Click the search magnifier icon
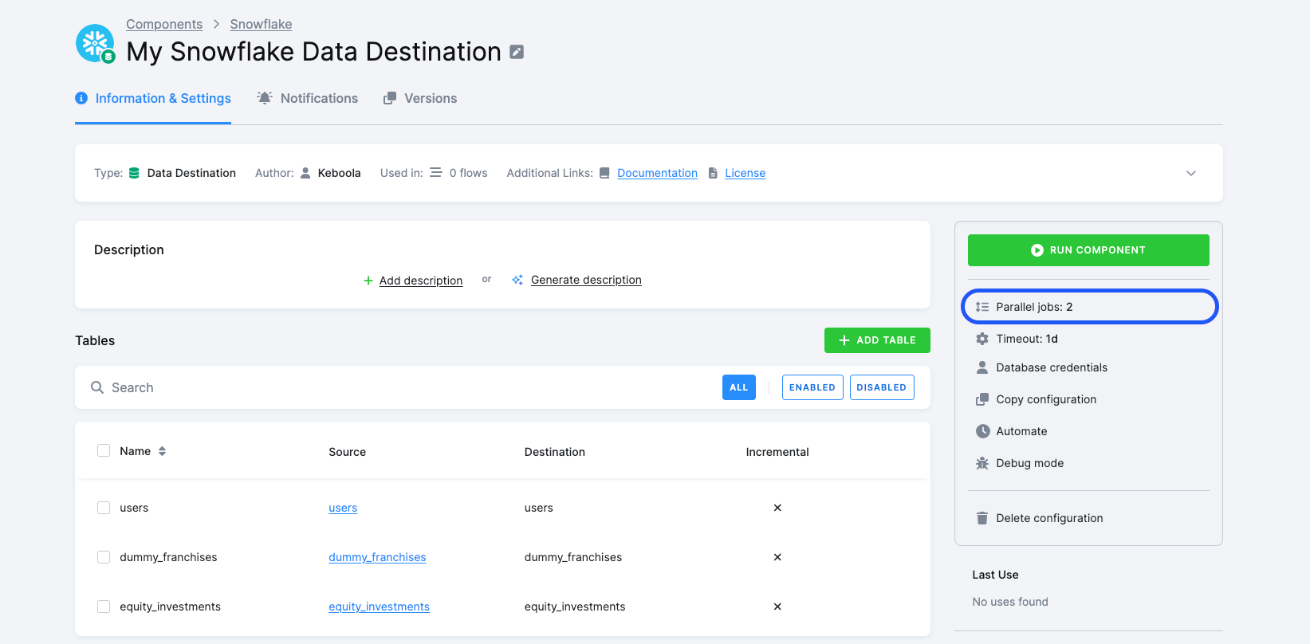Screen dimensions: 1310x644 click(97, 387)
